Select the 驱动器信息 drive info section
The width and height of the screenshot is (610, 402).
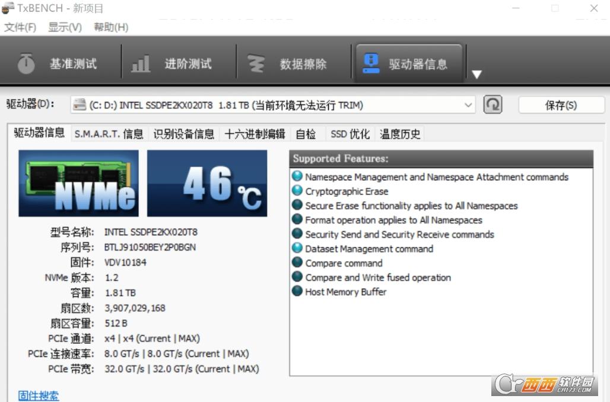pos(408,63)
